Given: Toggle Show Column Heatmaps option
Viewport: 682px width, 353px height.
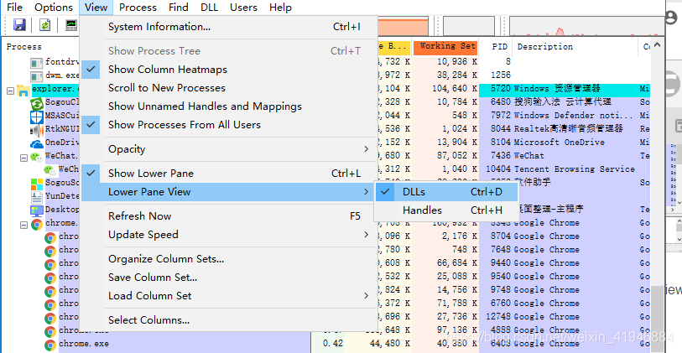Looking at the screenshot, I should (230, 70).
